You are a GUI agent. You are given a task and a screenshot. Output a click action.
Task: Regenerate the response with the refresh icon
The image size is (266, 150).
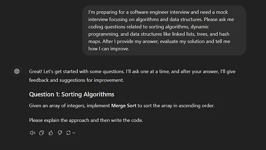[x=68, y=133]
